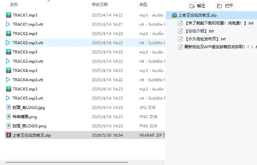Click the 'vtt - Subtitle' type of TRACK5.mp3.vtt
Viewport: 257px width, 165px height.
(x=152, y=98)
